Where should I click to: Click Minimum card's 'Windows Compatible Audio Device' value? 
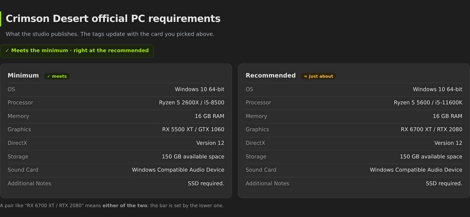[178, 170]
